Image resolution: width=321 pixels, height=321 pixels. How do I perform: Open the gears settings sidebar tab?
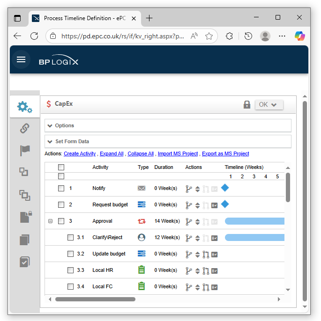pyautogui.click(x=24, y=107)
